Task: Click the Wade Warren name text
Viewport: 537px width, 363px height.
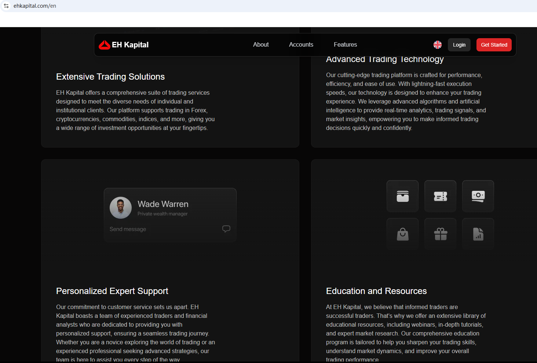Action: click(x=163, y=204)
